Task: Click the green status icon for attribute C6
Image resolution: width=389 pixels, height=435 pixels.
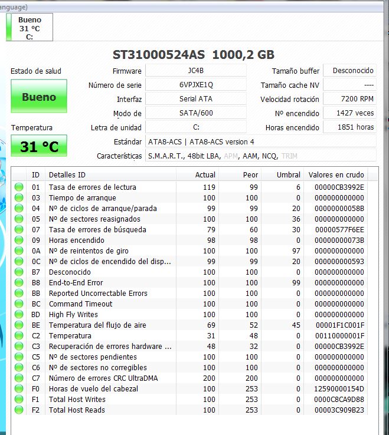Action: 19,367
